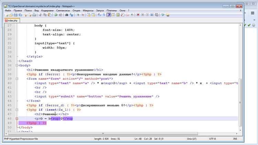Click the Zoom Out toolbar icon
Viewport: 258px width, 145px height.
(x=83, y=15)
